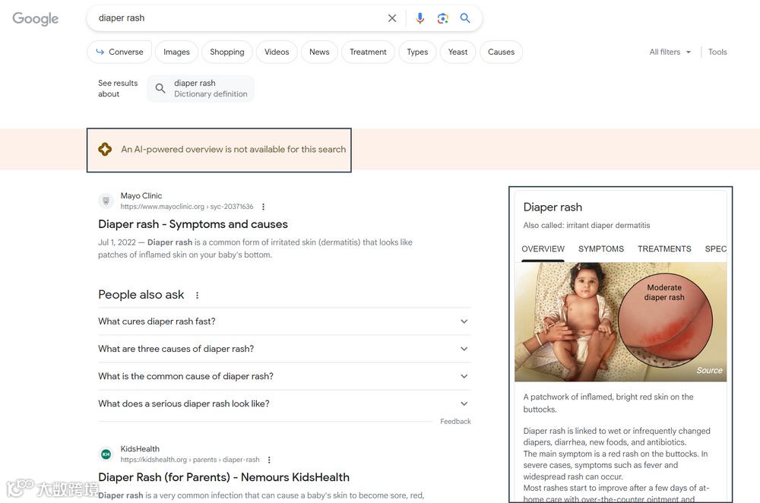Open Mayo Clinic result three-dot menu
Image resolution: width=760 pixels, height=503 pixels.
click(263, 207)
